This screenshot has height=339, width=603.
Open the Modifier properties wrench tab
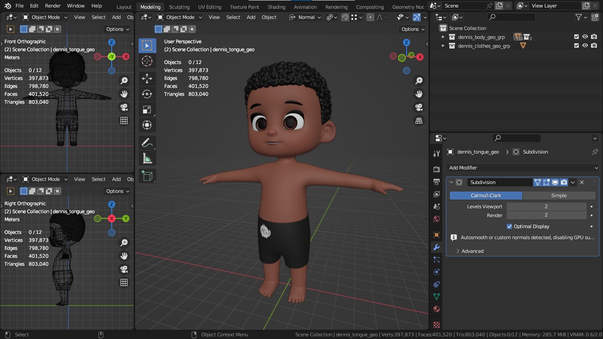point(437,247)
